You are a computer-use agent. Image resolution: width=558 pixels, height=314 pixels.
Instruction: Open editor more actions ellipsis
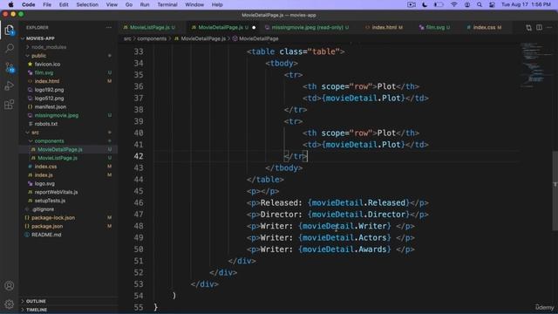point(549,27)
